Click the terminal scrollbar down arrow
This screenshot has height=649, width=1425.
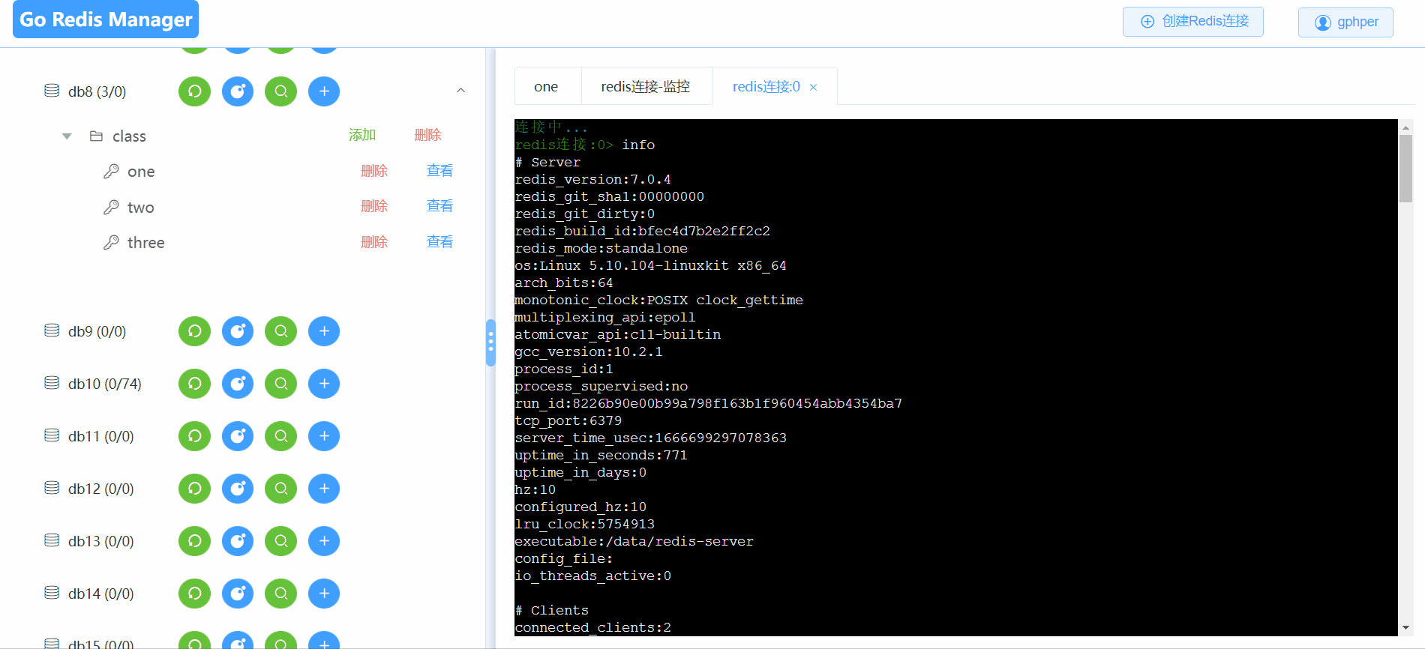[1406, 628]
